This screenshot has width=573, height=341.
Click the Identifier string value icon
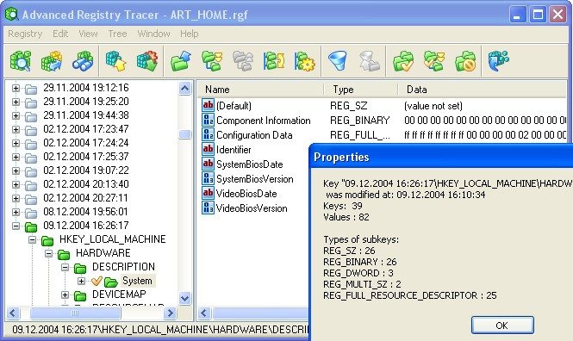(x=208, y=149)
